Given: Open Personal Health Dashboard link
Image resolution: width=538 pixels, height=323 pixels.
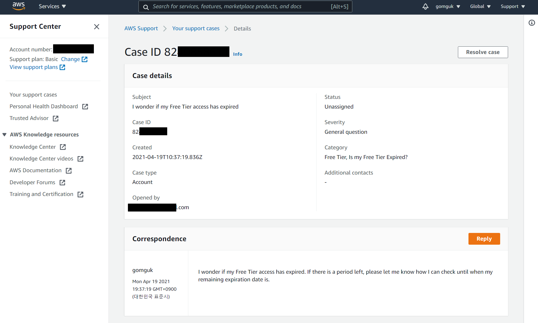Looking at the screenshot, I should point(44,106).
